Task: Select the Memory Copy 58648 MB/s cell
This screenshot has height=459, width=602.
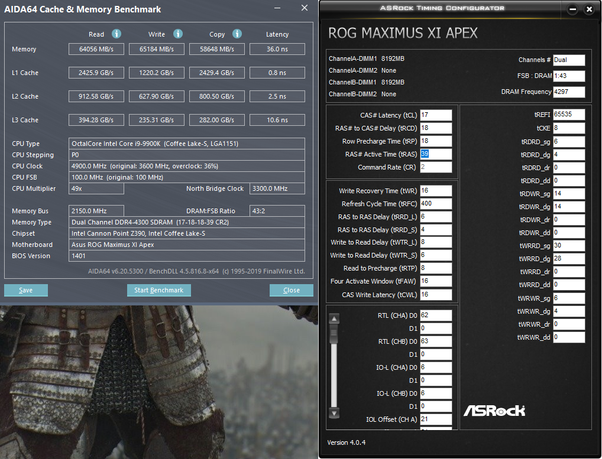Action: point(217,49)
